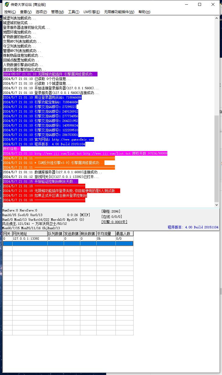Click the 0b average traffic cell
Screen dimensions: 222x375
pyautogui.click(x=106, y=239)
